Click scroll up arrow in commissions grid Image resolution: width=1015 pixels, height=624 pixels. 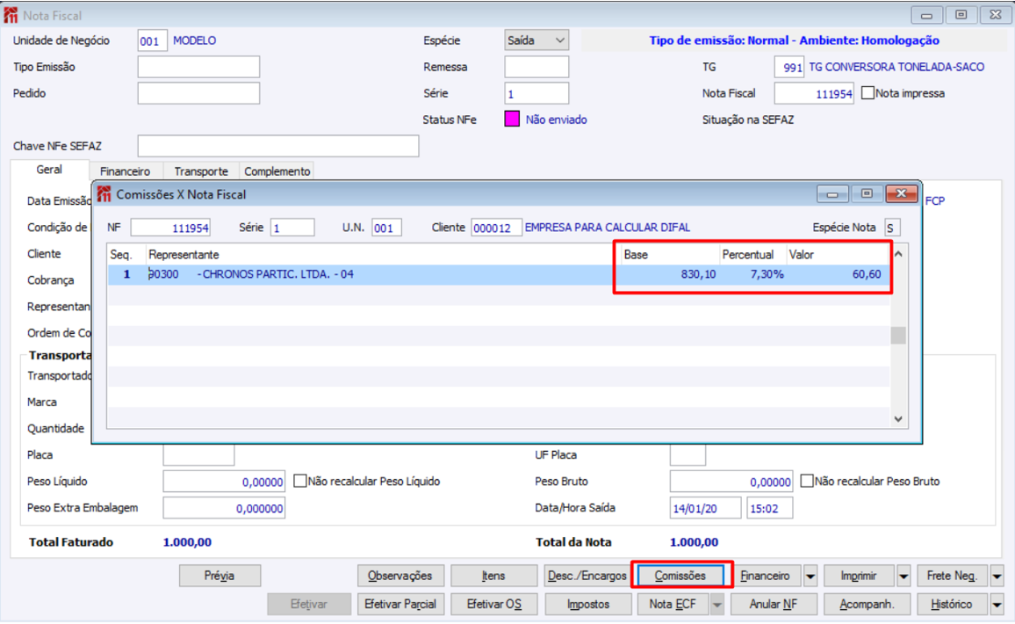tap(898, 254)
